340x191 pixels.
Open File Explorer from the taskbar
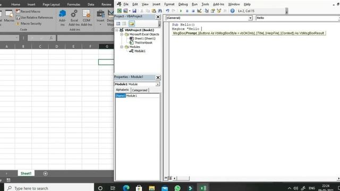click(152, 188)
